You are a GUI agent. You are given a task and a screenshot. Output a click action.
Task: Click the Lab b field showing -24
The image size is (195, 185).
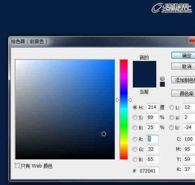click(189, 127)
